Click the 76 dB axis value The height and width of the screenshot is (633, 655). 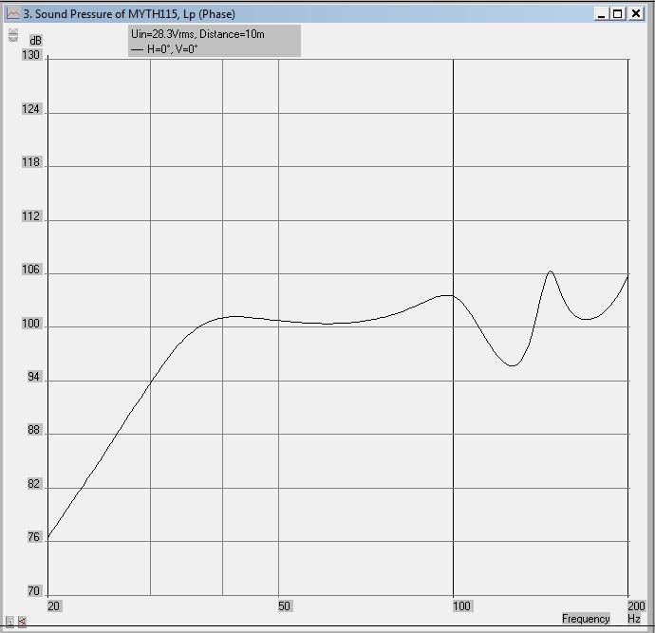tap(33, 537)
